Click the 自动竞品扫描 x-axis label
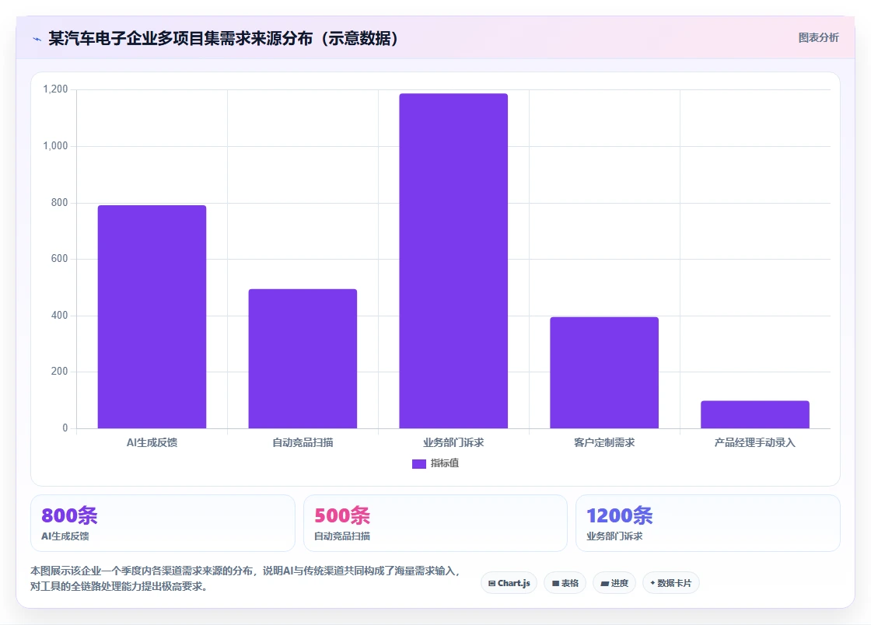The image size is (871, 625). pos(303,442)
